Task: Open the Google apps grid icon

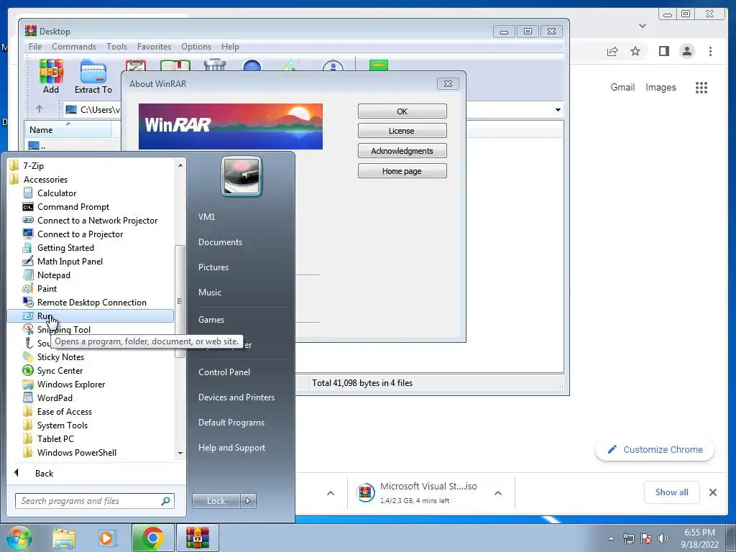Action: click(x=701, y=87)
